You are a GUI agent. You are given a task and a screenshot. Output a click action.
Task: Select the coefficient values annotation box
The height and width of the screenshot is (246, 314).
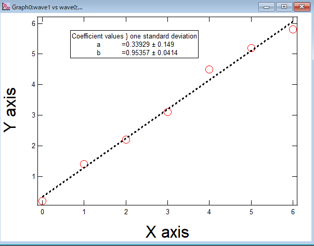[x=134, y=44]
